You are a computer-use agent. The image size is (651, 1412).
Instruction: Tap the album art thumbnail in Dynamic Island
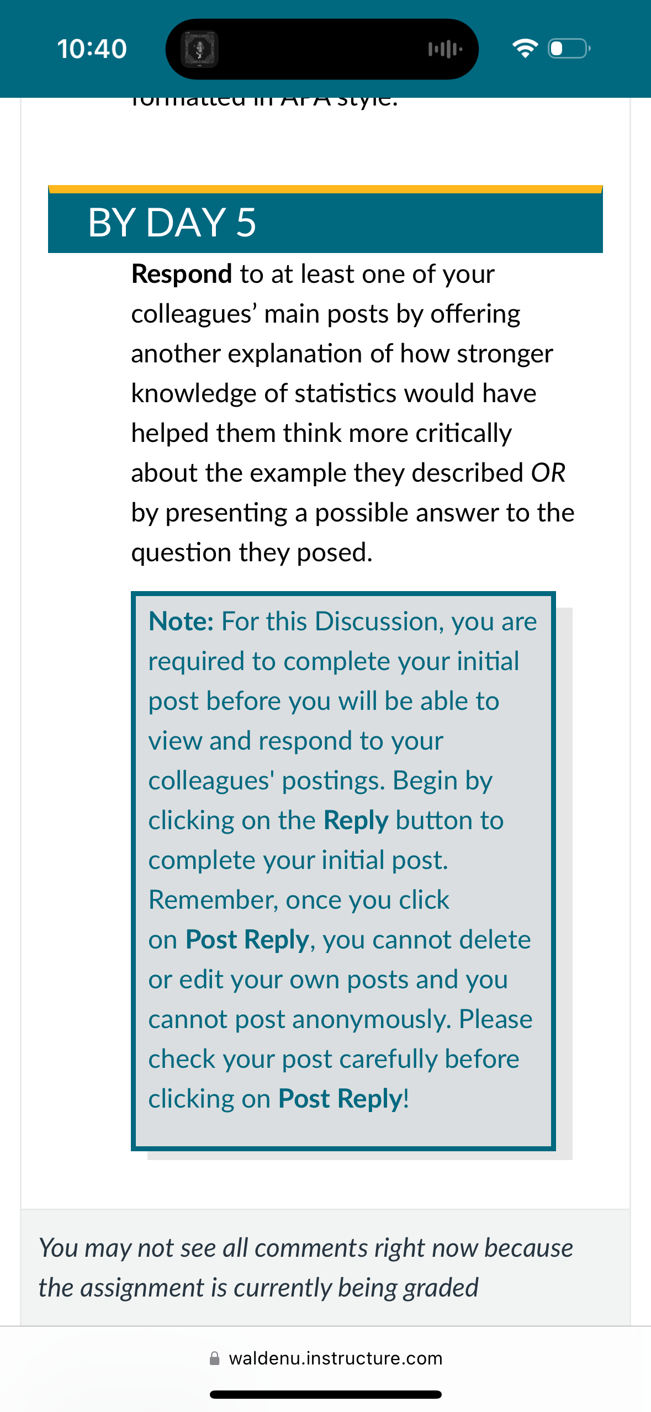tap(199, 49)
